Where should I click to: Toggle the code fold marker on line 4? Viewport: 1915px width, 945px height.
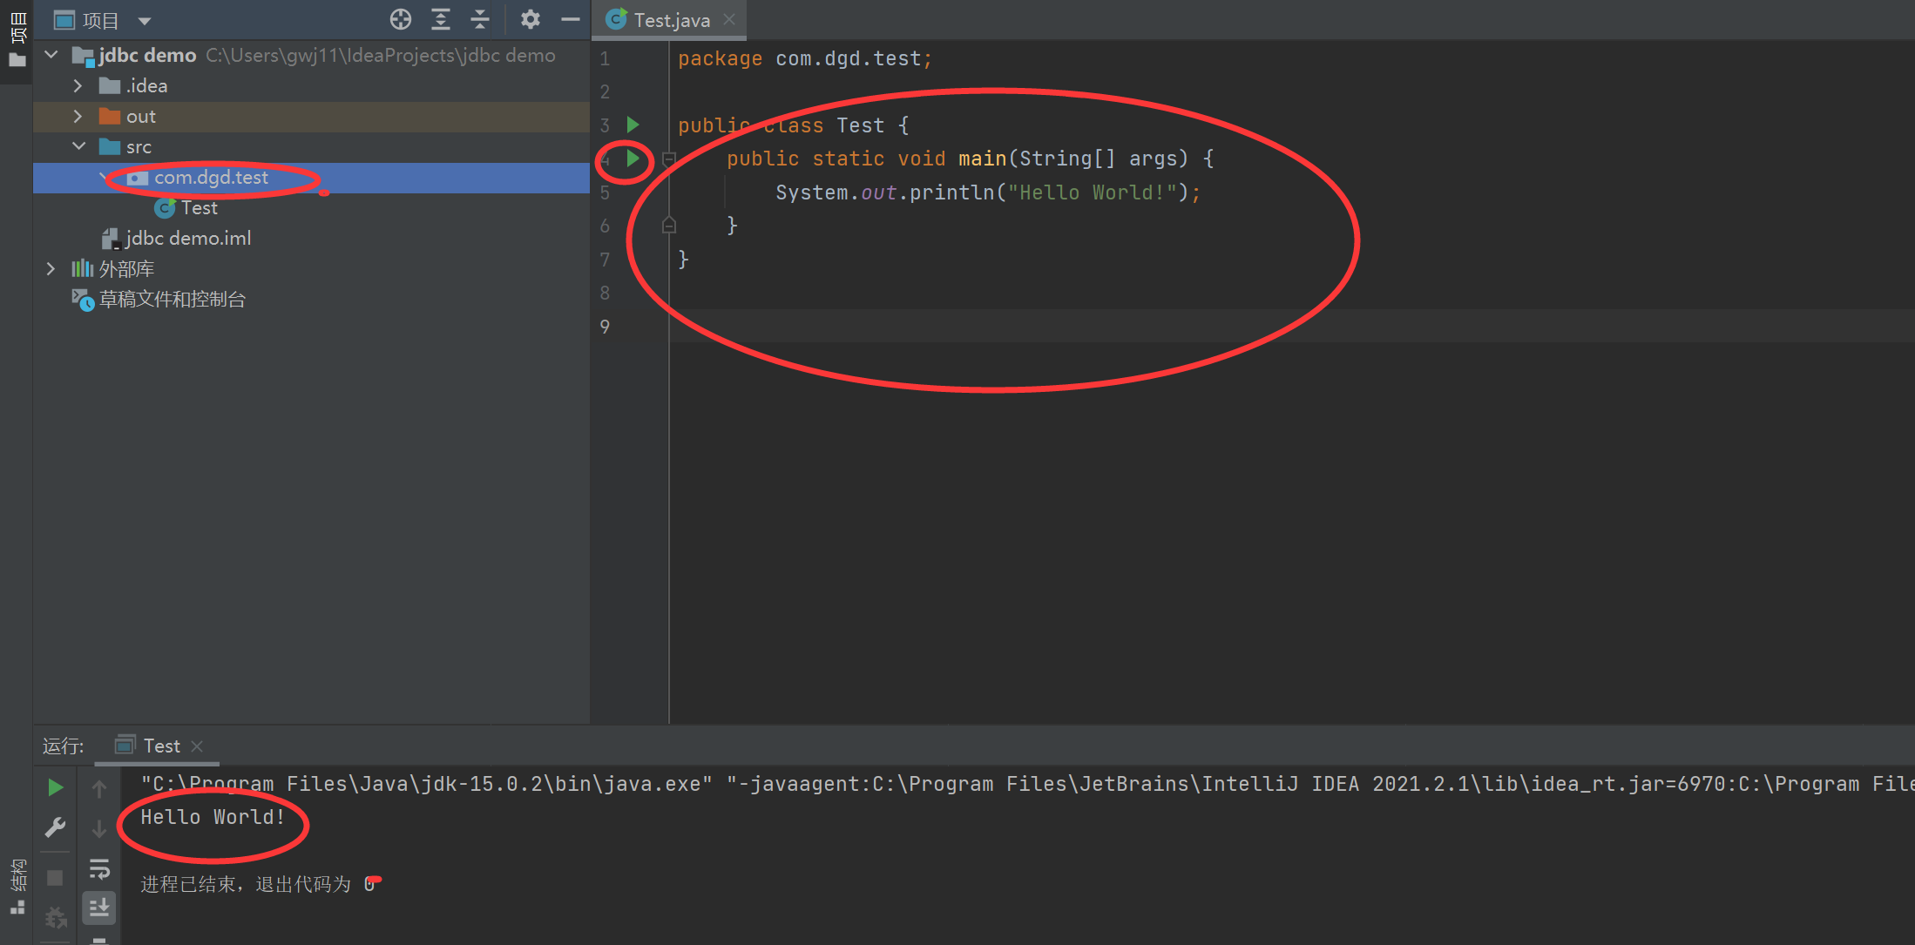(x=669, y=159)
